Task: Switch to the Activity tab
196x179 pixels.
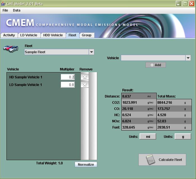Action: [9, 35]
